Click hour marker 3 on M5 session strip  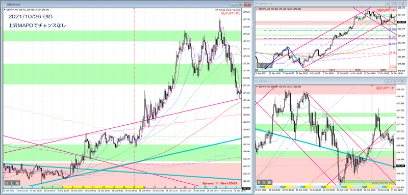tap(12, 187)
